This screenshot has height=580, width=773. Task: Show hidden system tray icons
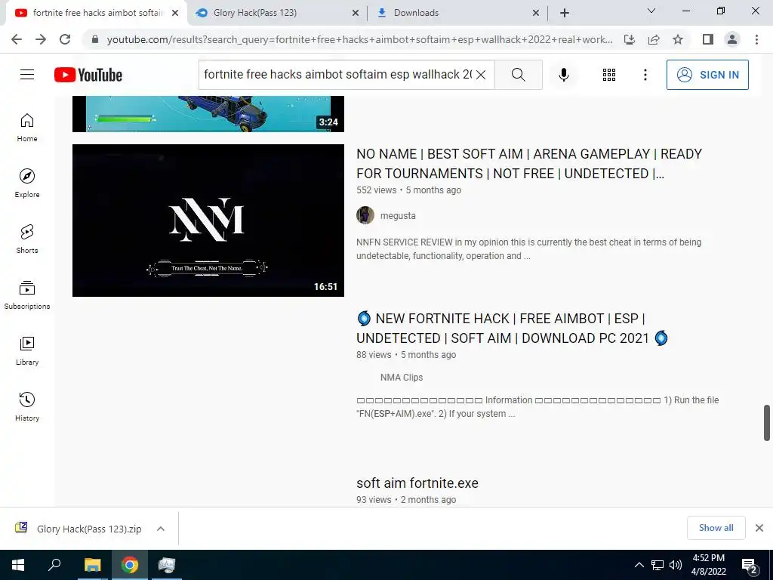(x=639, y=565)
